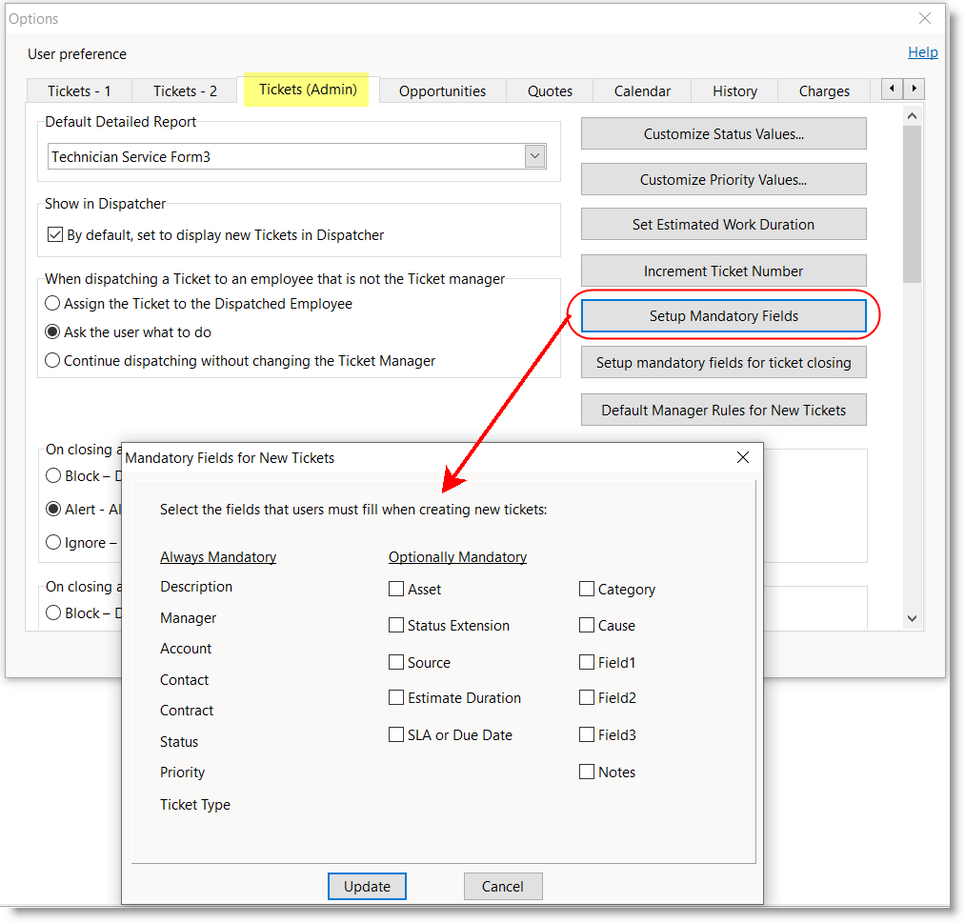Check the Status Extension checkbox
The width and height of the screenshot is (965, 923).
396,626
